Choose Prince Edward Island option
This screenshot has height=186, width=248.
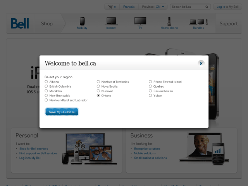click(x=150, y=82)
